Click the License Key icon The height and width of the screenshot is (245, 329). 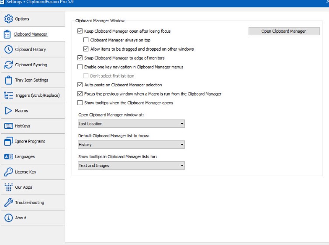[8, 172]
